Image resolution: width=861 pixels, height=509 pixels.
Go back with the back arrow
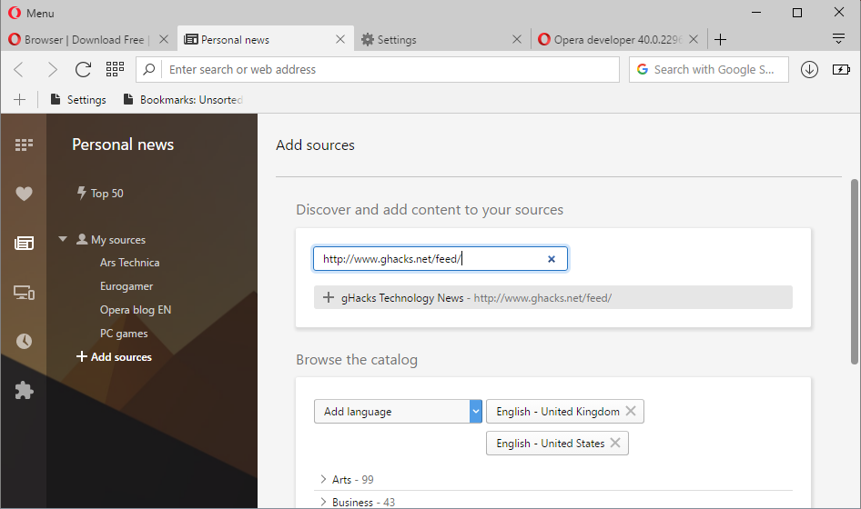click(19, 70)
